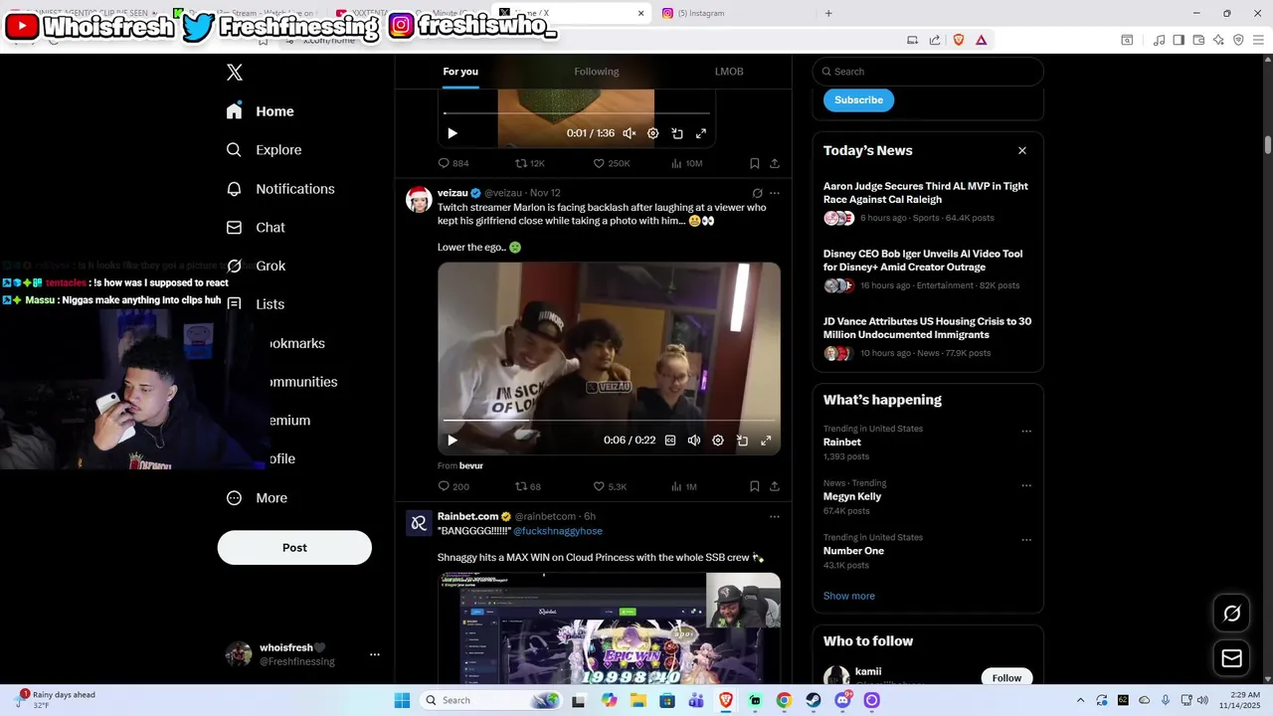Open Leo AI sparkle toolbar icon
This screenshot has height=716, width=1273.
[1218, 40]
